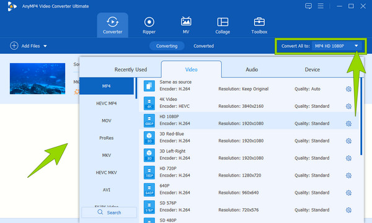The height and width of the screenshot is (223, 372).
Task: Select MKV in the format list
Action: 107,155
